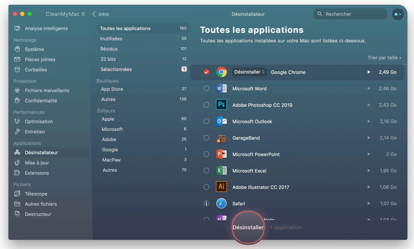Select Microsoft Word for uninstall
The image size is (414, 249).
(x=206, y=88)
